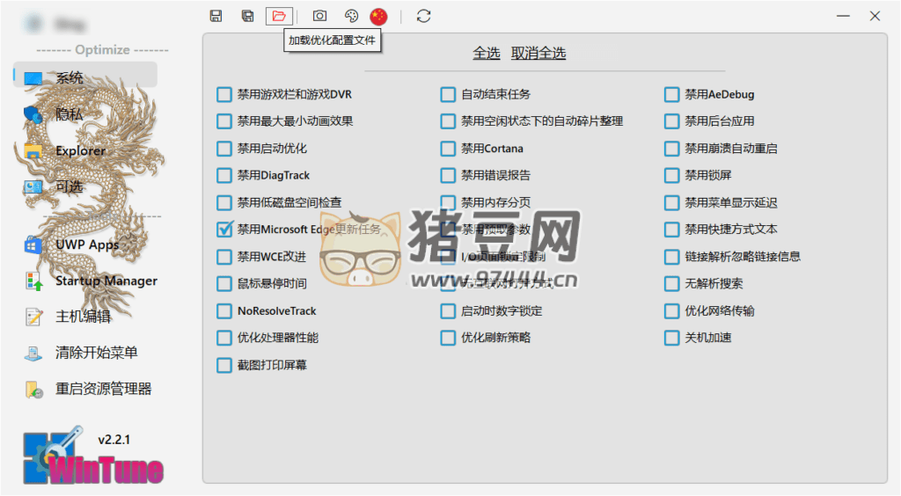
Task: Uncheck 禁用Microsoft Edge更新任务 checkbox
Action: 224,230
